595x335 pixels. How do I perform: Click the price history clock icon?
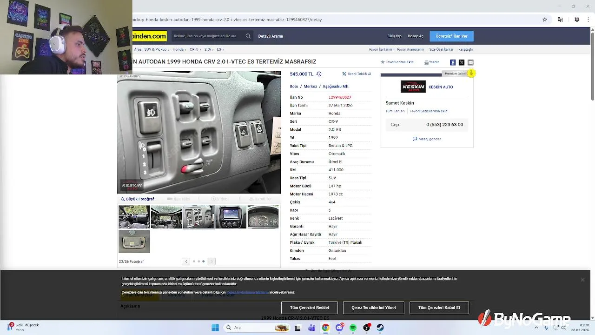319,74
